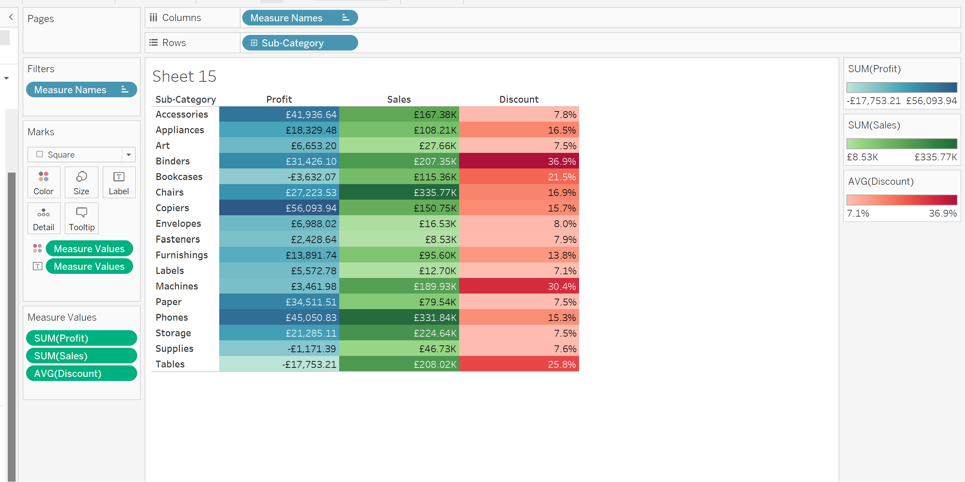Select the AVG(Discount) measure value pill

pos(81,373)
